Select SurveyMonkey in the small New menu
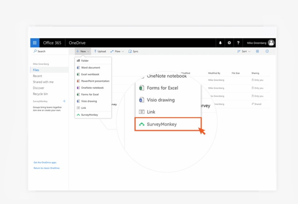Viewport: 298px width, 204px height. (89, 115)
